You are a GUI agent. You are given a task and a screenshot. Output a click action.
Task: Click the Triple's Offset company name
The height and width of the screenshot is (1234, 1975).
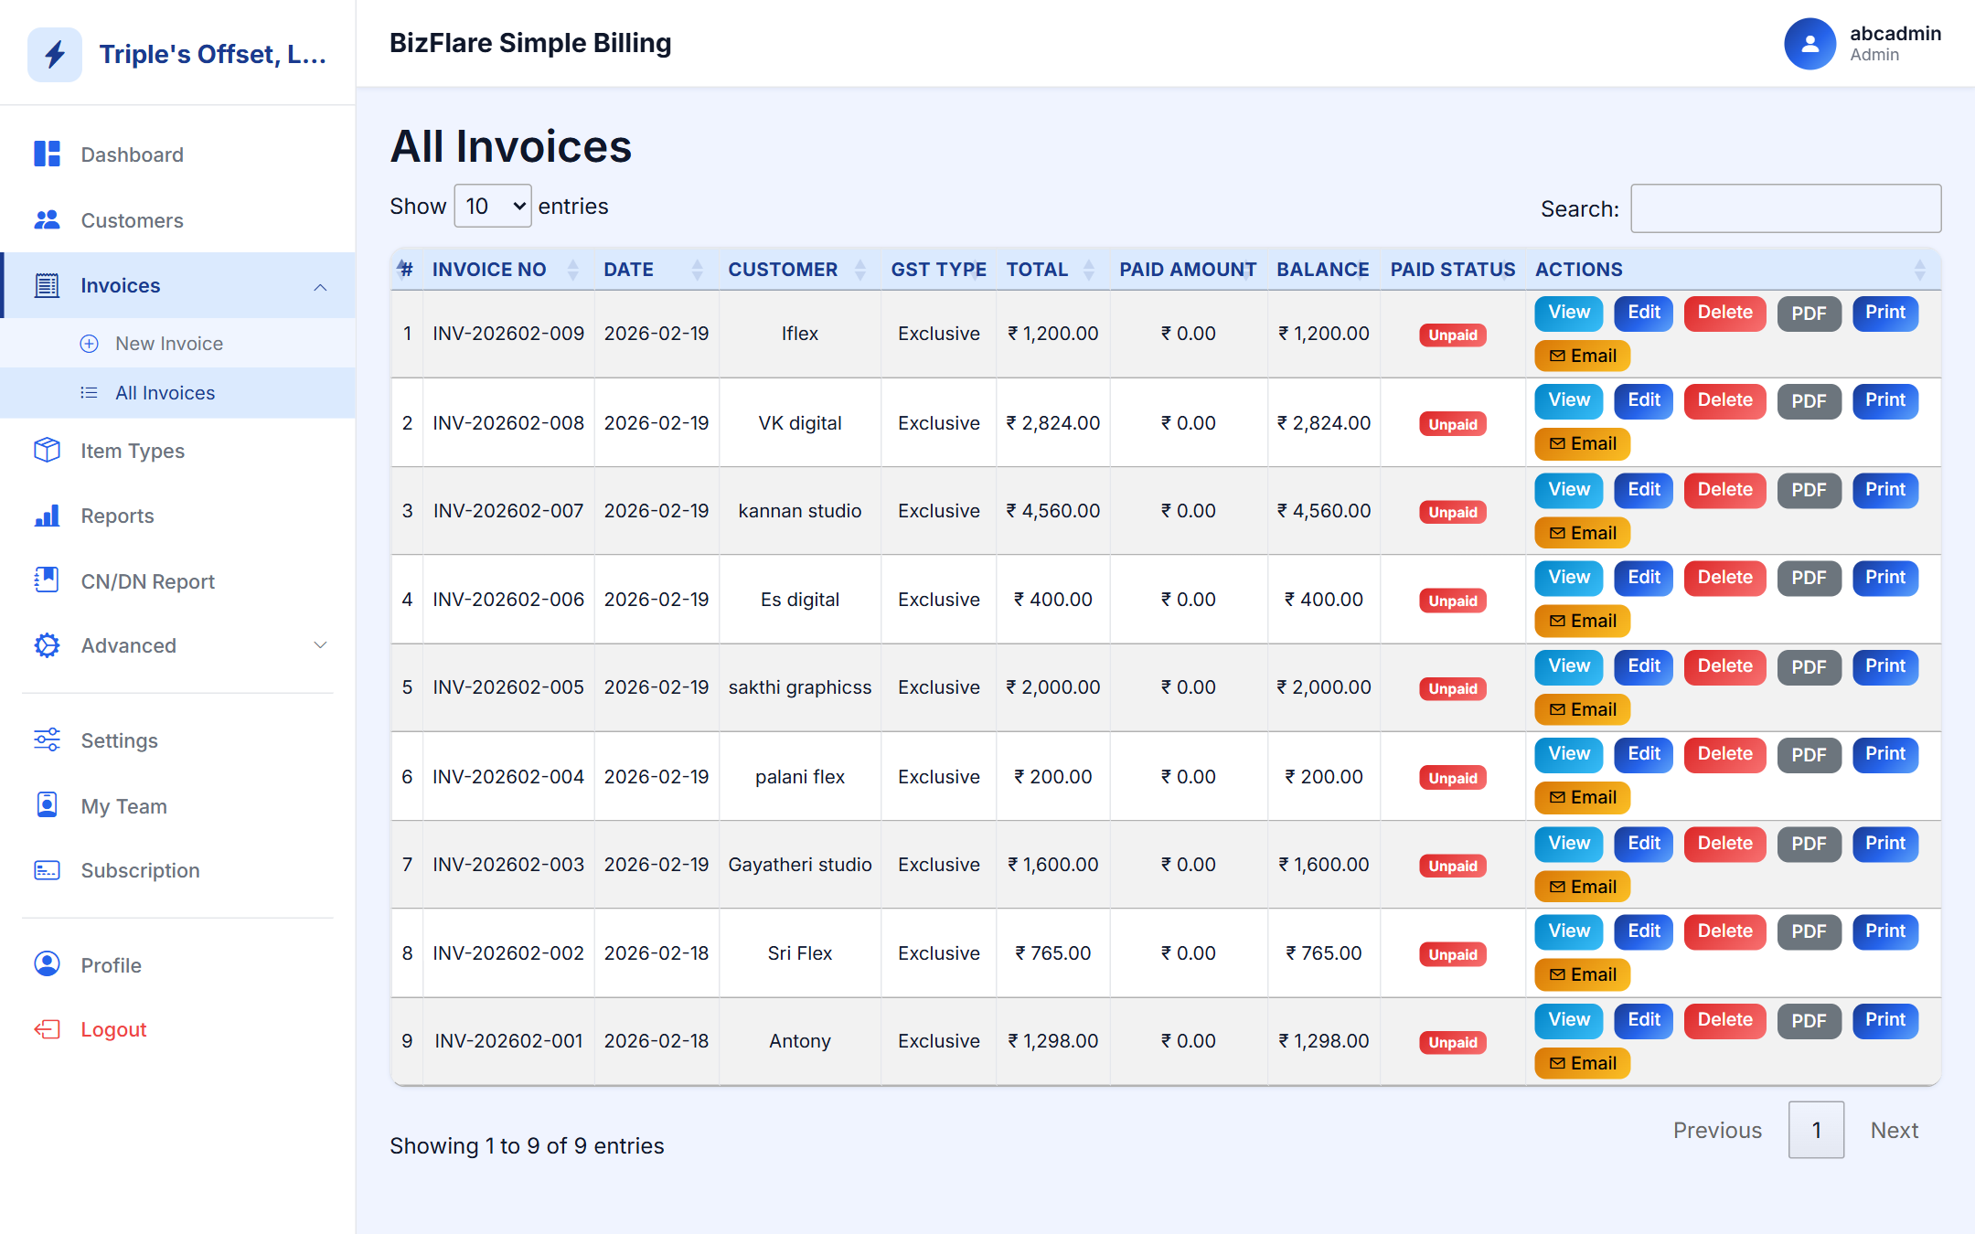[213, 54]
